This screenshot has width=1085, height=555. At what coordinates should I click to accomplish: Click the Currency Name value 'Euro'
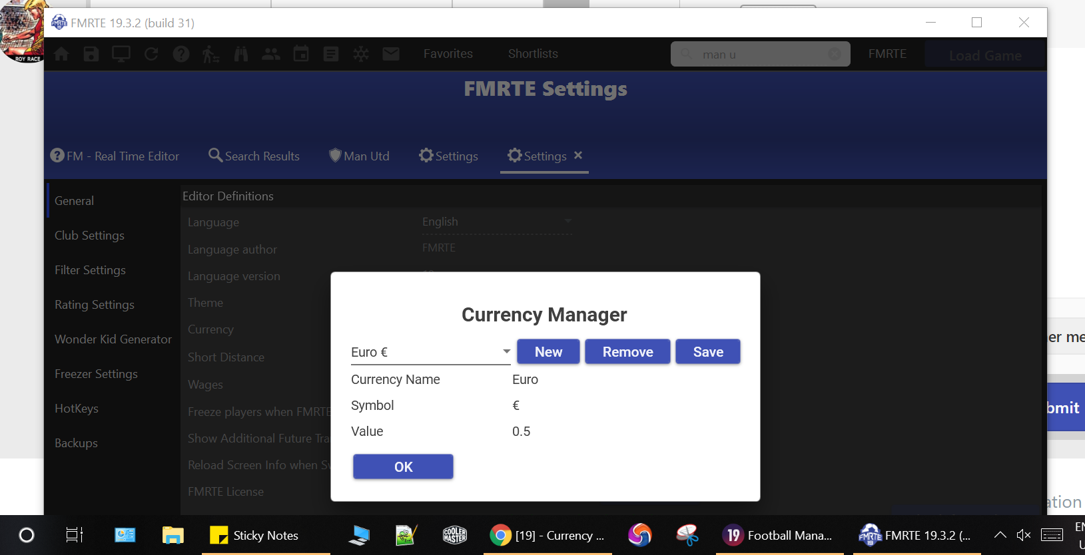pos(525,379)
